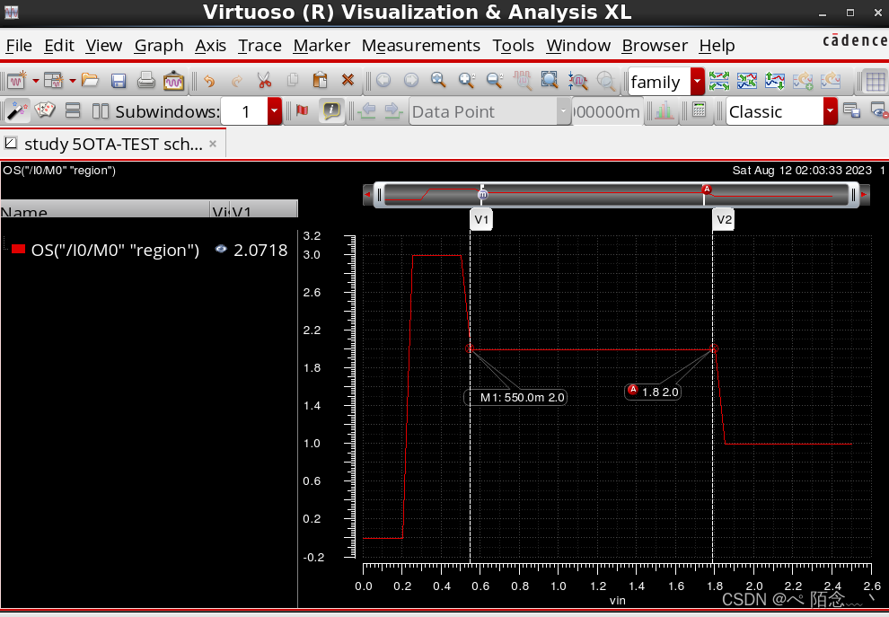Screen dimensions: 889x617
Task: Toggle the tracking info bubble
Action: click(331, 110)
